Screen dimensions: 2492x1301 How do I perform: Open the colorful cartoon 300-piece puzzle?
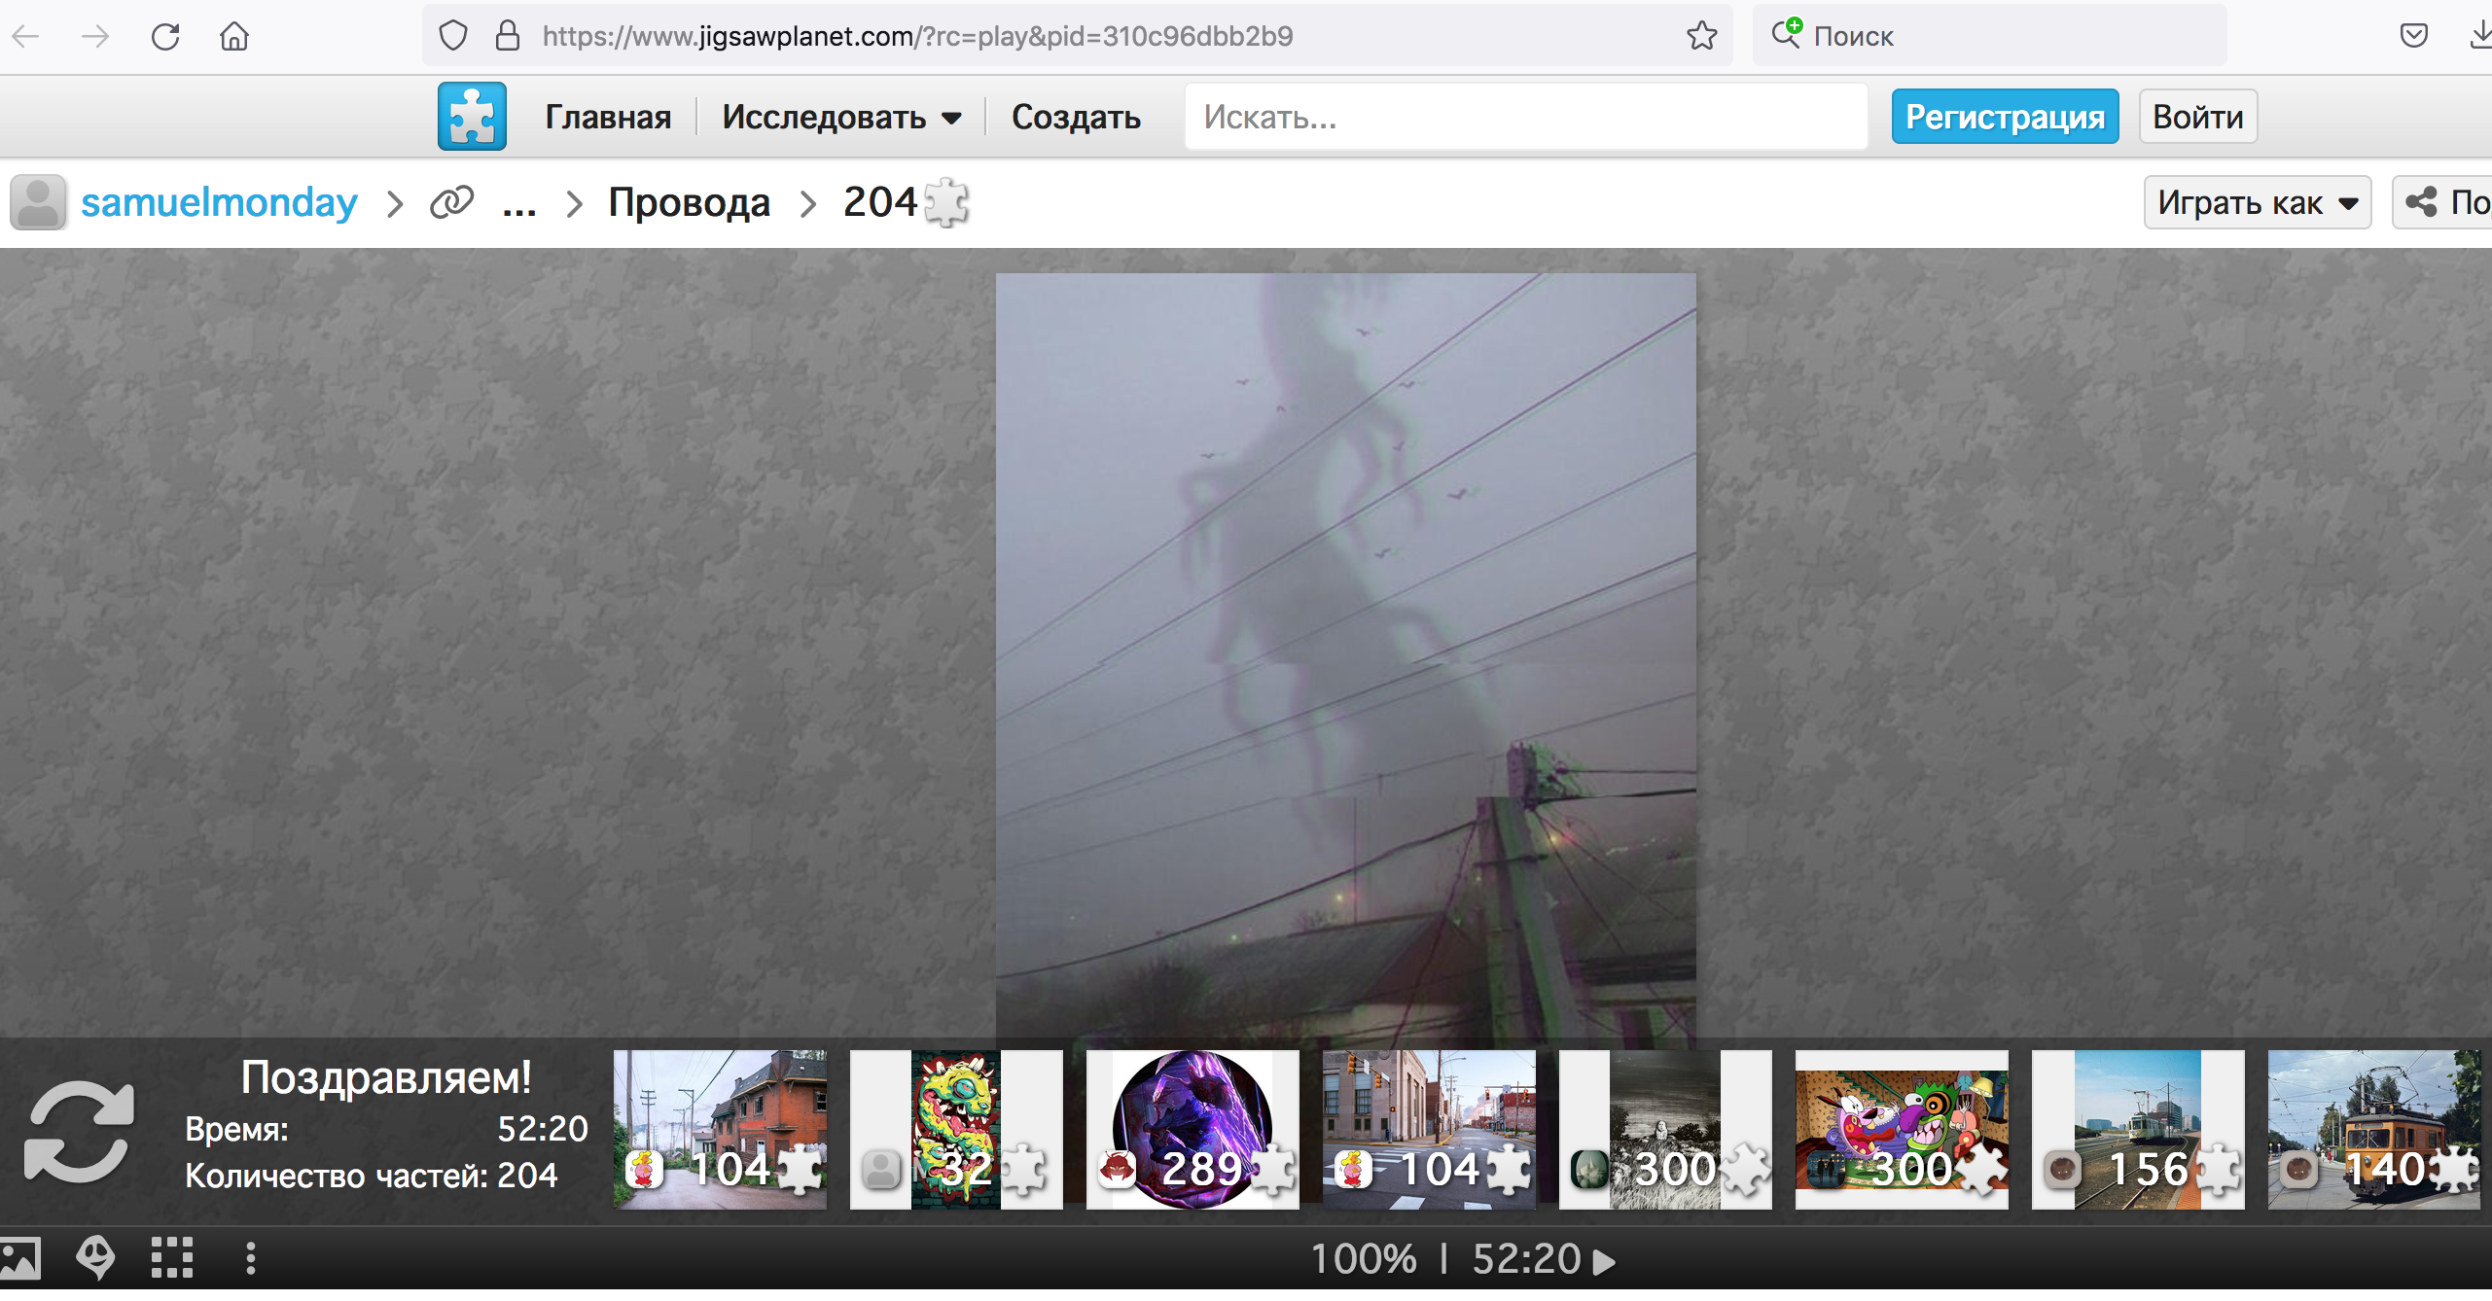(x=1902, y=1130)
